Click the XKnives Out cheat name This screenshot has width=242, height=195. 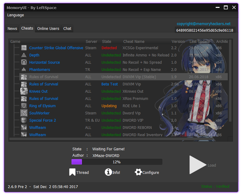pos(133,91)
